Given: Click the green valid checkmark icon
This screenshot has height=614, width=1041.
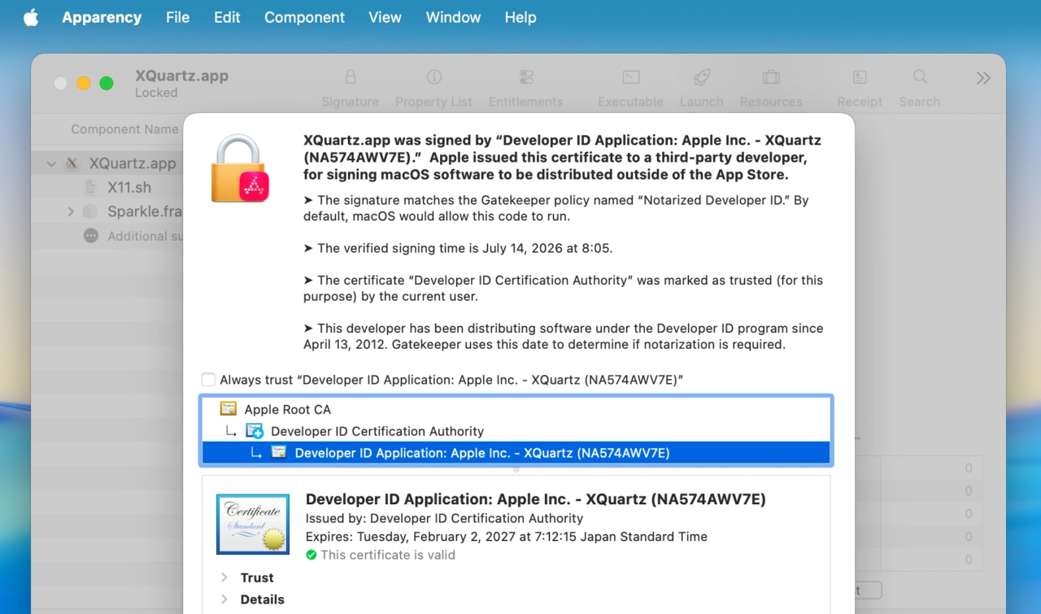Looking at the screenshot, I should tap(311, 555).
